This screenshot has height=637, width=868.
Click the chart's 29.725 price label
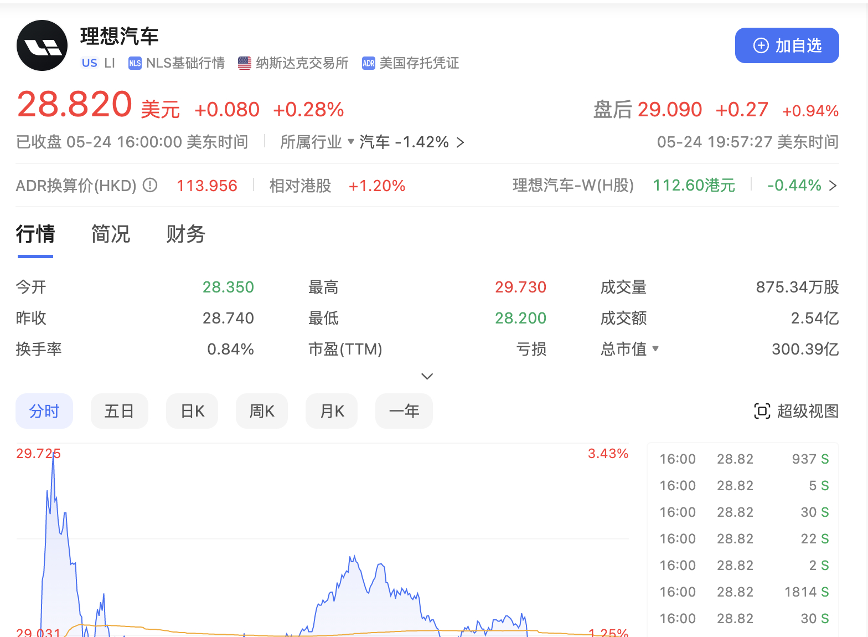click(38, 454)
